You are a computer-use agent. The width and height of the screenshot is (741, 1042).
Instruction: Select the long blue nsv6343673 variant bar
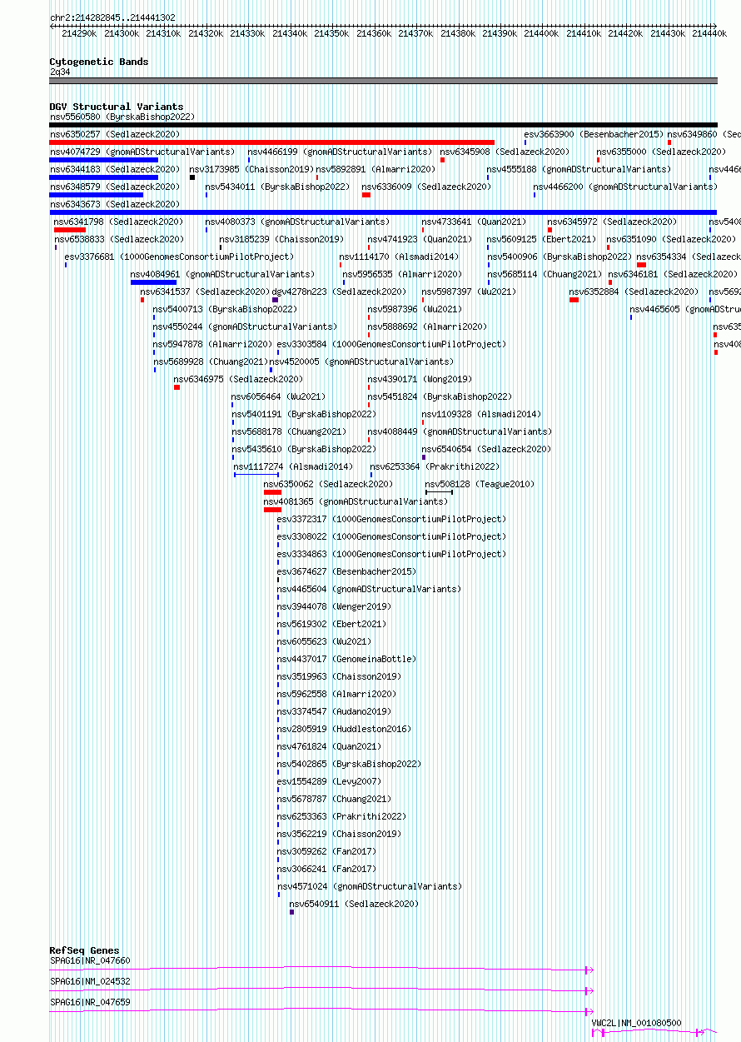(383, 212)
